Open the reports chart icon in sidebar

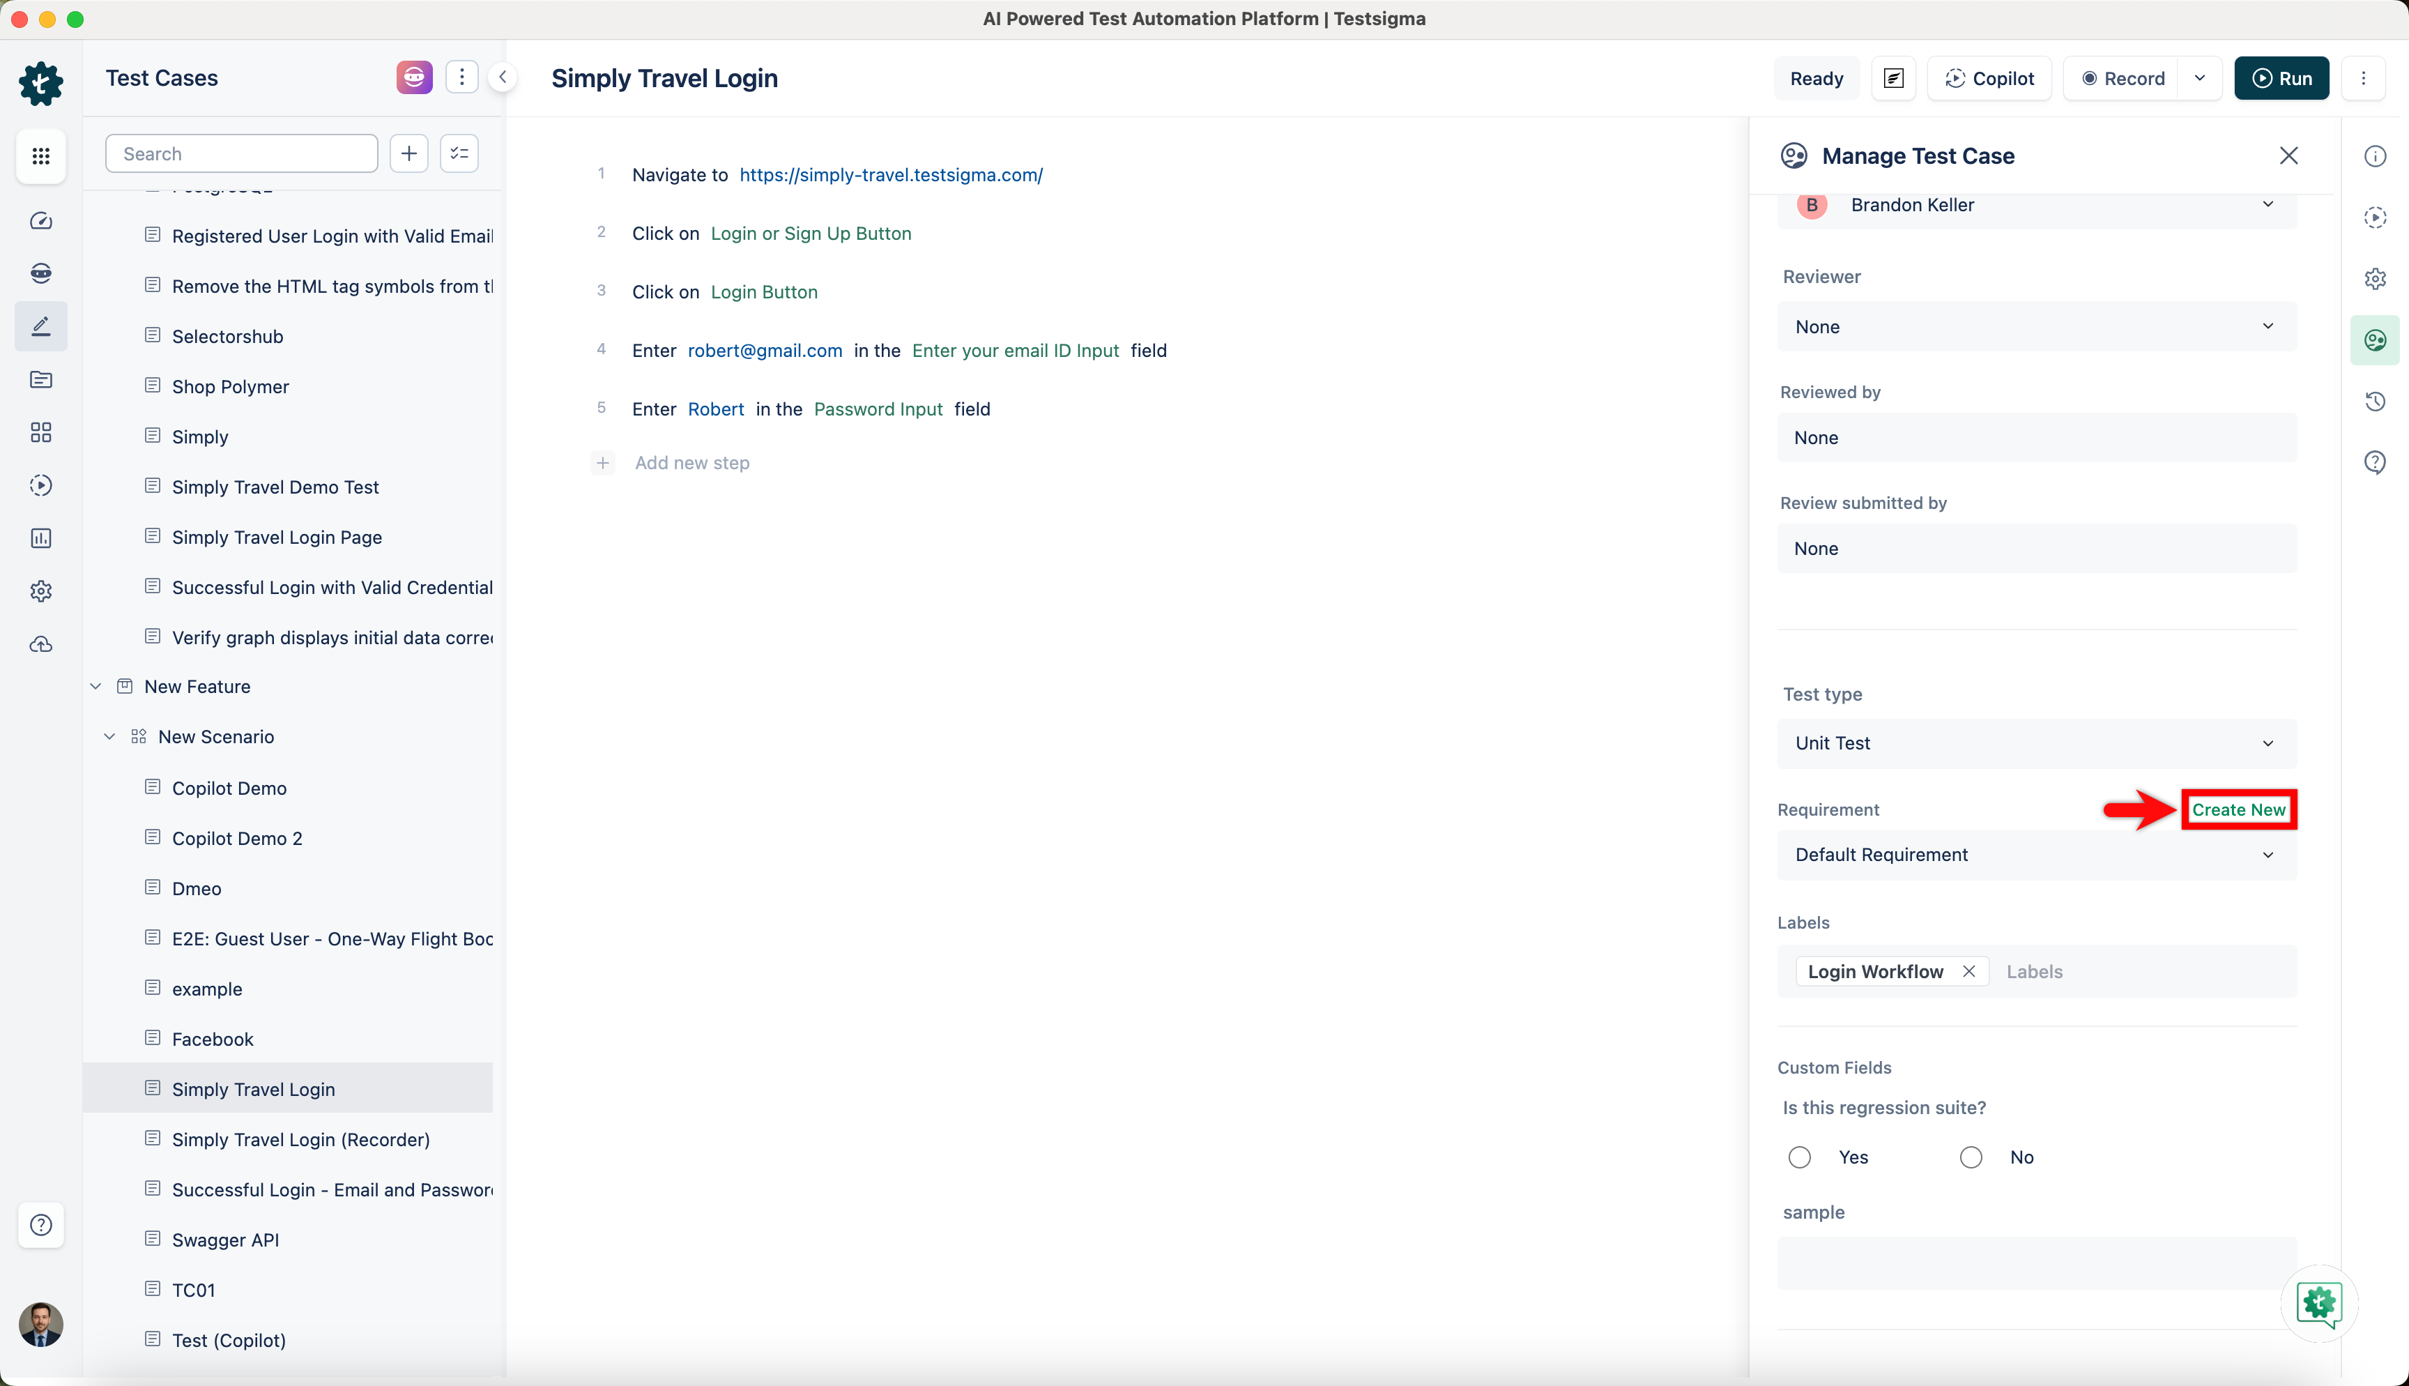coord(41,539)
